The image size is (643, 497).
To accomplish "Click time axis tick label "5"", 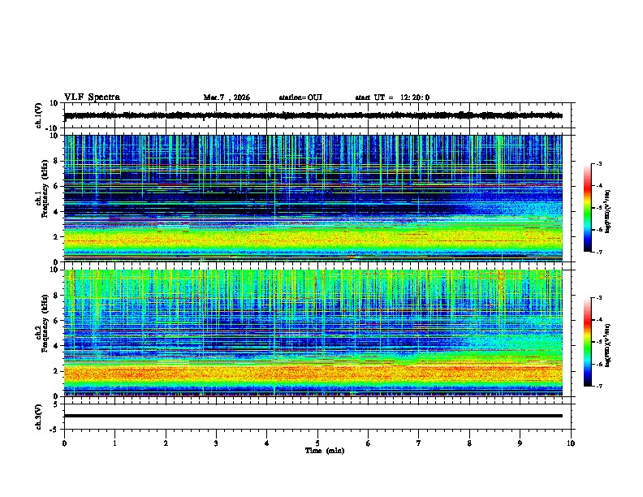I will (x=317, y=443).
